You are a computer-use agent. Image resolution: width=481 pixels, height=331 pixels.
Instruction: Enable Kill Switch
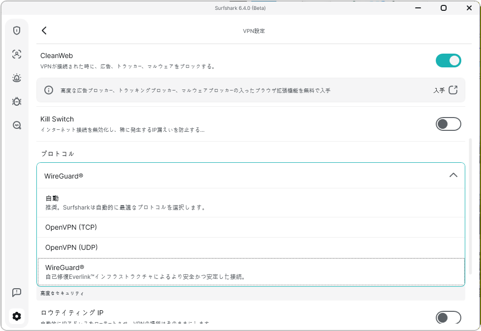448,124
